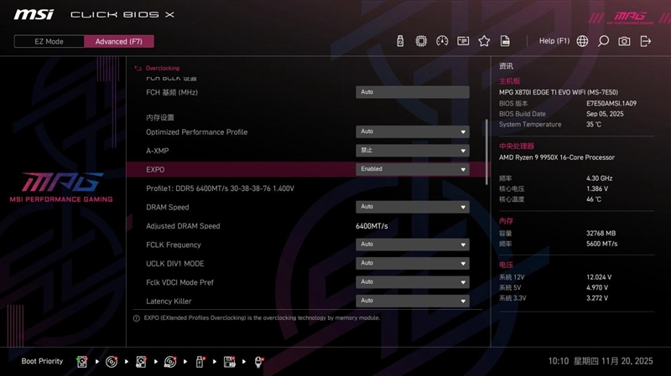
Task: Click the settings list vertical scrollbar
Action: pyautogui.click(x=486, y=152)
